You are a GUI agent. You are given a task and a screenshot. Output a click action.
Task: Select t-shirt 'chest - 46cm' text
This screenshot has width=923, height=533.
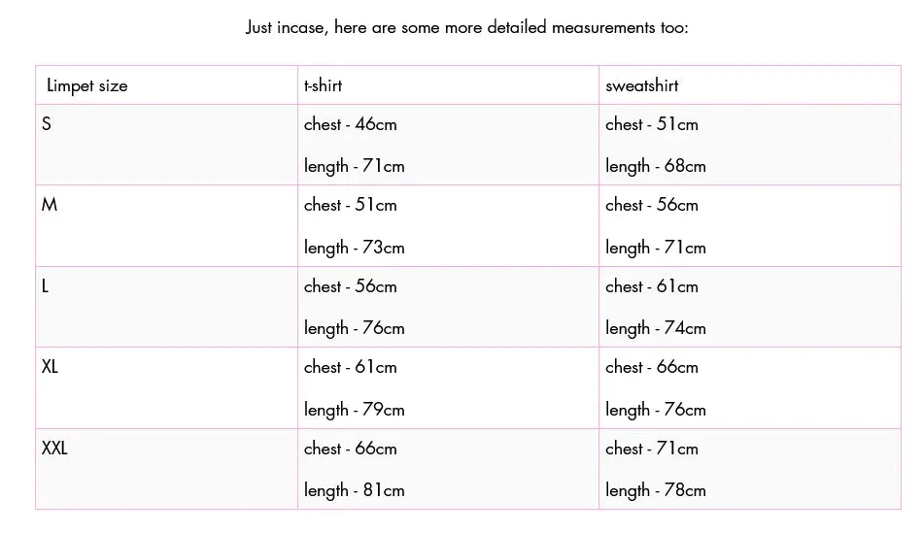pyautogui.click(x=350, y=124)
